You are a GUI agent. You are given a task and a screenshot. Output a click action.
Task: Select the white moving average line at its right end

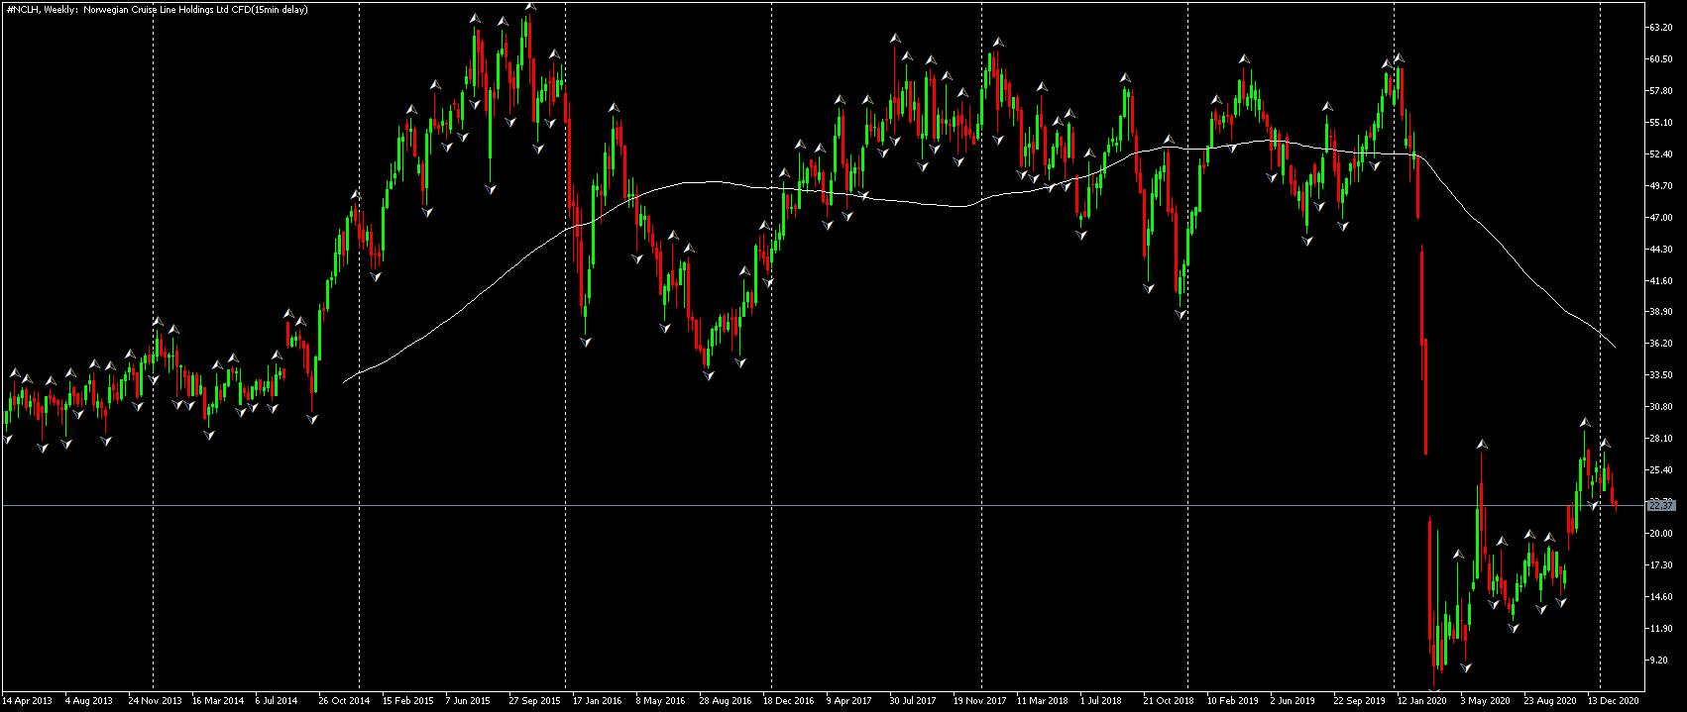(1614, 346)
